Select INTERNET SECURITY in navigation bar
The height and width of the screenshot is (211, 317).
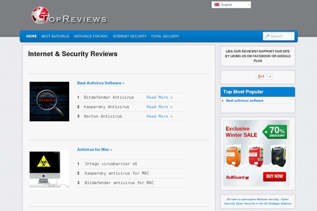(x=129, y=36)
